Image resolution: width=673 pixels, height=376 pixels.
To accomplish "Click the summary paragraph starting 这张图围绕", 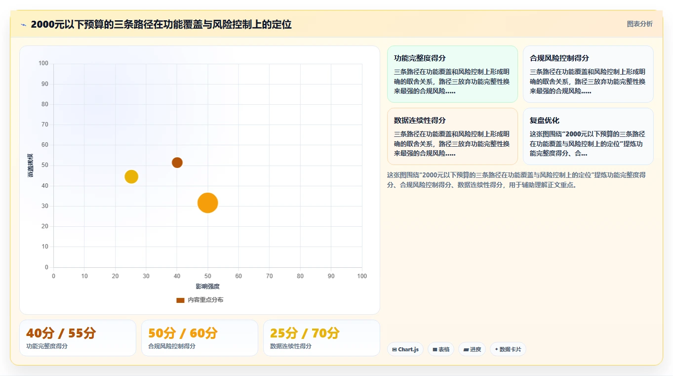I will click(x=516, y=180).
